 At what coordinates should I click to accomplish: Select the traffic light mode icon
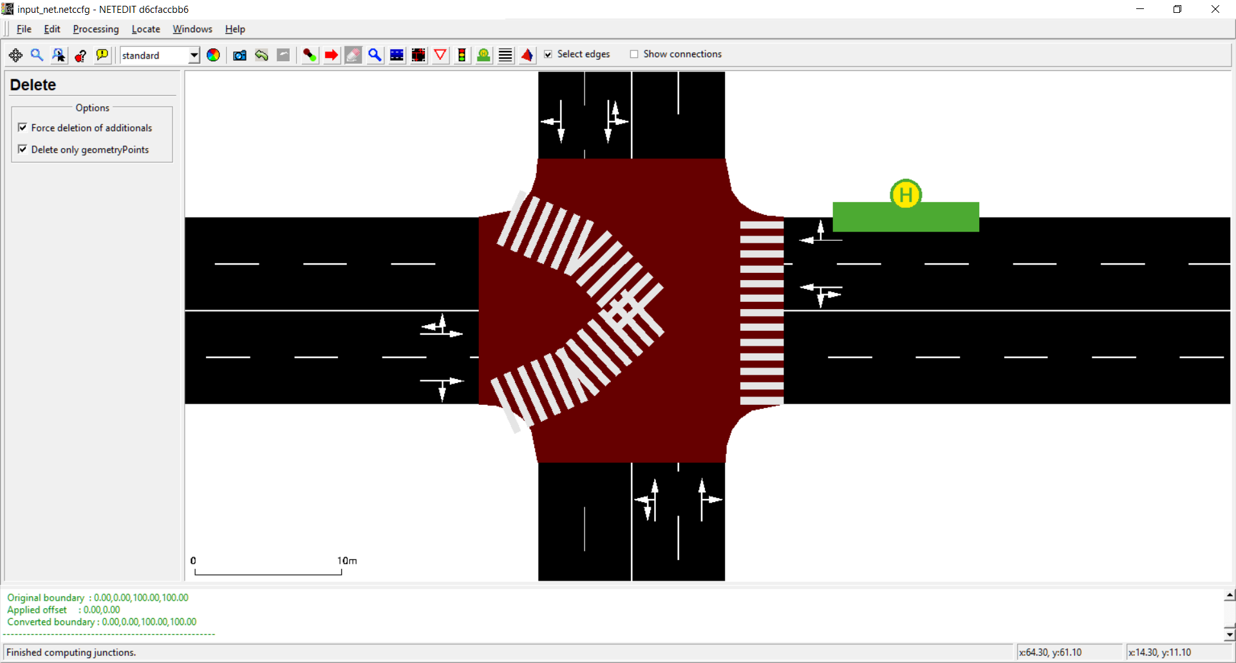coord(462,55)
